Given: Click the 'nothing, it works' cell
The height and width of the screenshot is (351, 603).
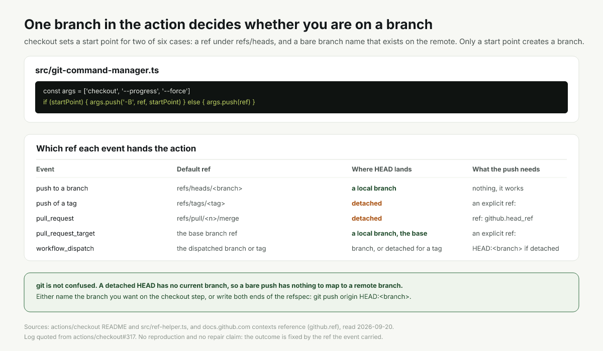Looking at the screenshot, I should point(498,188).
